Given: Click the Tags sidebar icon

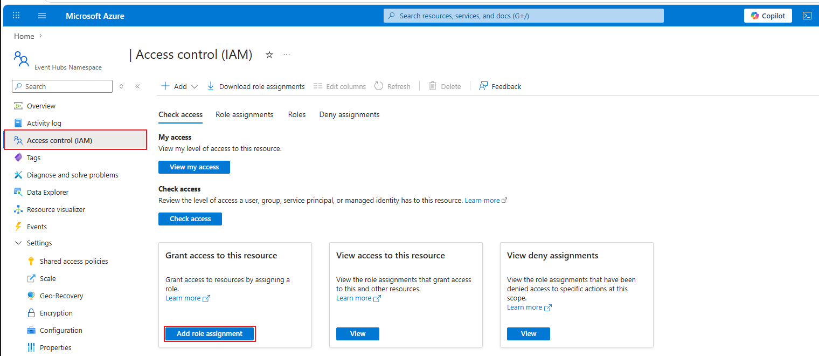Looking at the screenshot, I should point(18,158).
